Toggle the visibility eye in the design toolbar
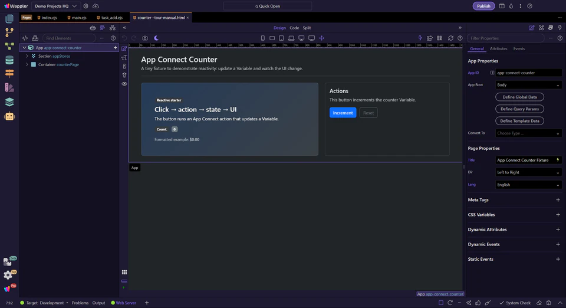 tap(124, 84)
